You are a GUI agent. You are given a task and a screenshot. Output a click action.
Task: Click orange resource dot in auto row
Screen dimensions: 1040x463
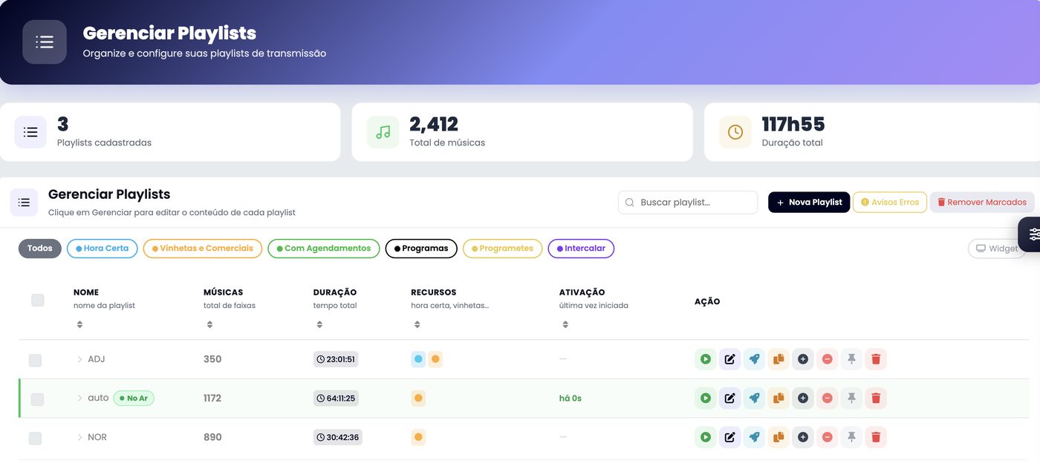coord(418,398)
